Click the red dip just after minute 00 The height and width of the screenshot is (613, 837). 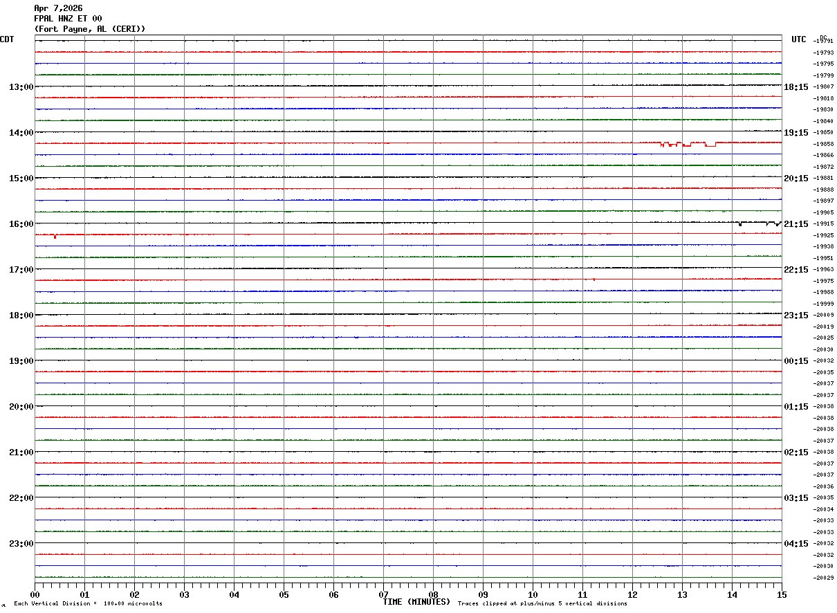pos(55,236)
